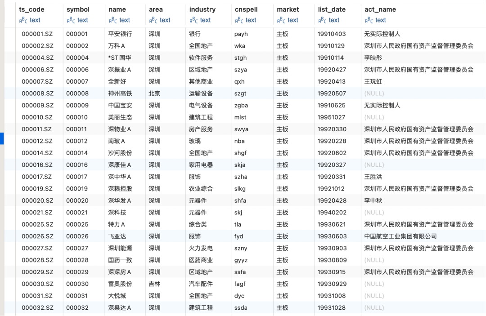Select cell 玻璃
This screenshot has width=486, height=316.
pos(195,141)
